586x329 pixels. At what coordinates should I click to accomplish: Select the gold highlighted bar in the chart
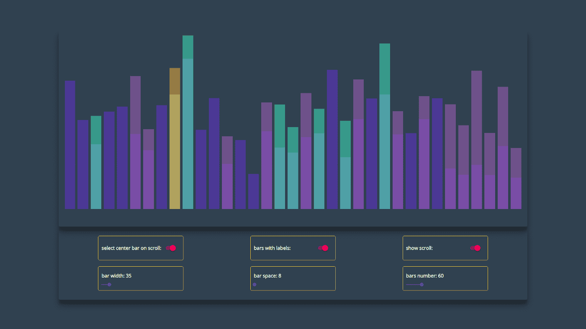pos(175,138)
